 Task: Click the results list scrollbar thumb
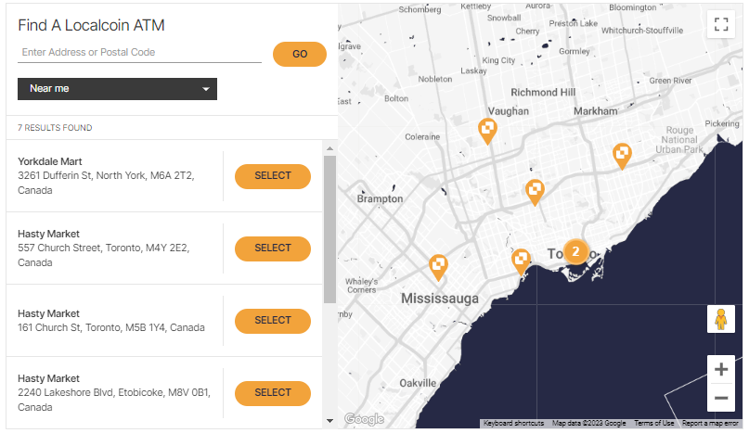[329, 229]
